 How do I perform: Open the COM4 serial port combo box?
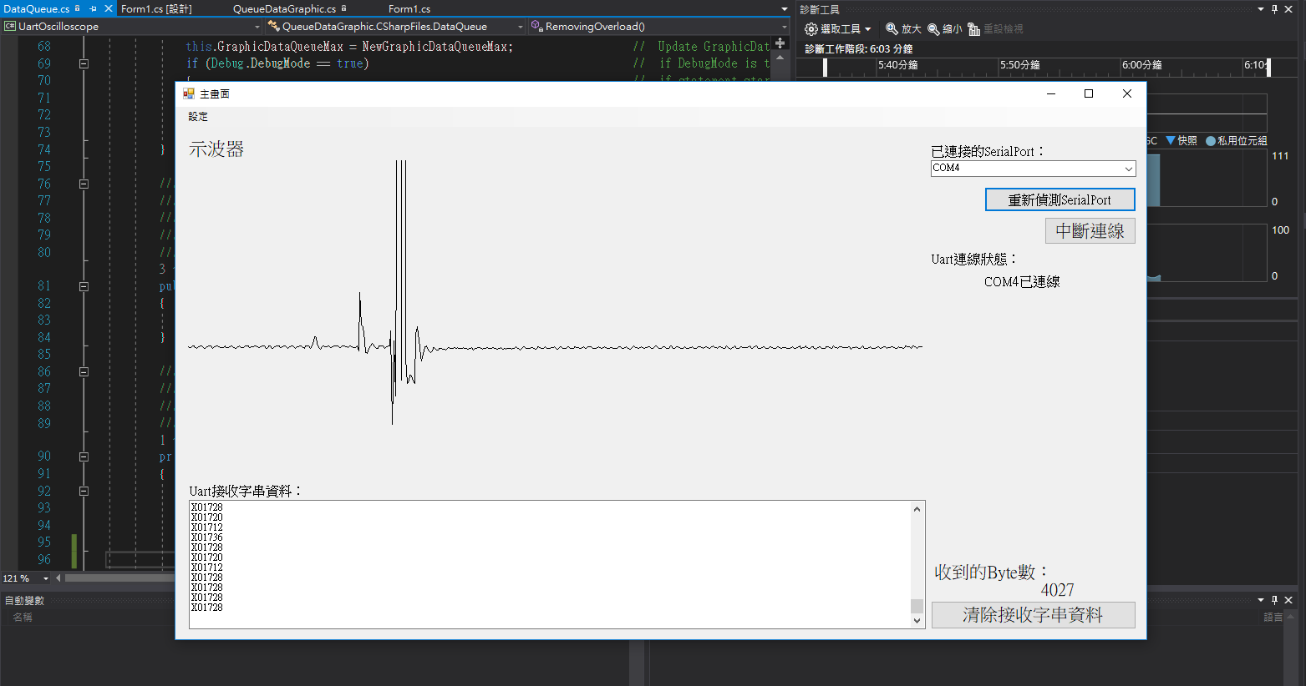pyautogui.click(x=1034, y=168)
